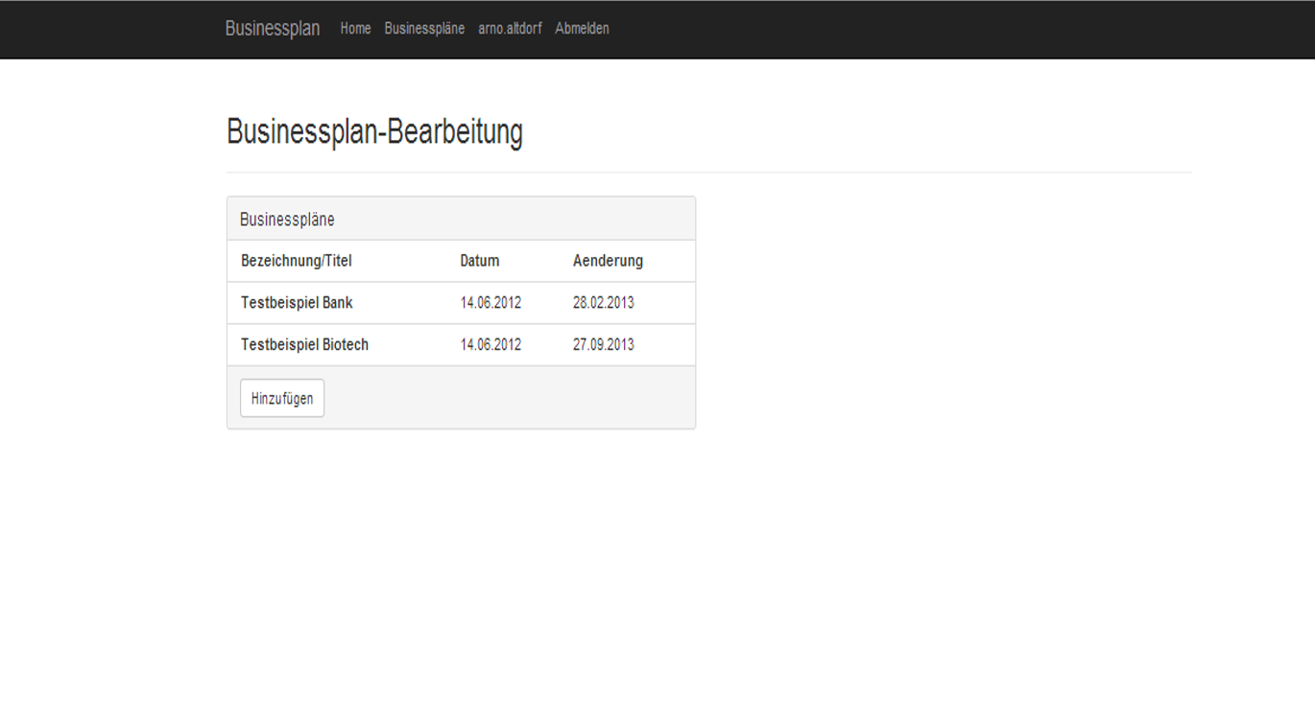Click Abmelden to log out
This screenshot has height=723, width=1315.
point(582,29)
